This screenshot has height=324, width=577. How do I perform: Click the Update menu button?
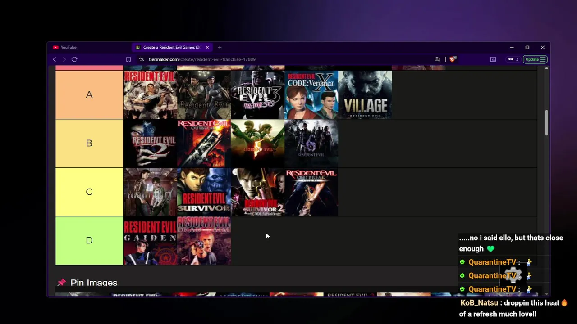535,59
